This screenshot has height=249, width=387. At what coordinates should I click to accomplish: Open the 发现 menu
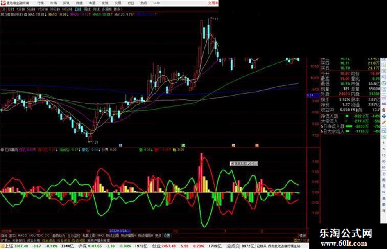[x=105, y=3]
